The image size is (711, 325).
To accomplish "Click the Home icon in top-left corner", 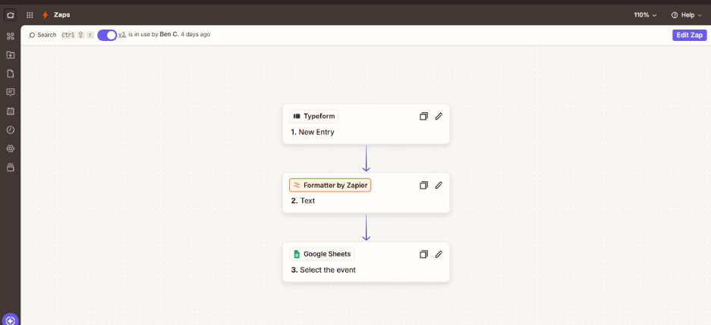I will point(10,14).
